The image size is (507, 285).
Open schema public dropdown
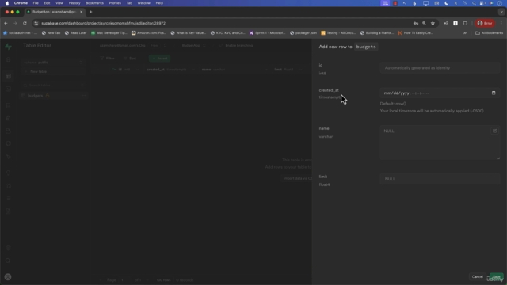(53, 63)
